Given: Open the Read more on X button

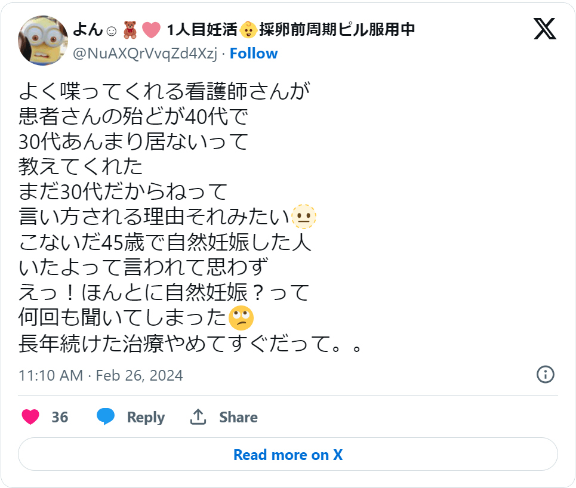Looking at the screenshot, I should tap(288, 455).
